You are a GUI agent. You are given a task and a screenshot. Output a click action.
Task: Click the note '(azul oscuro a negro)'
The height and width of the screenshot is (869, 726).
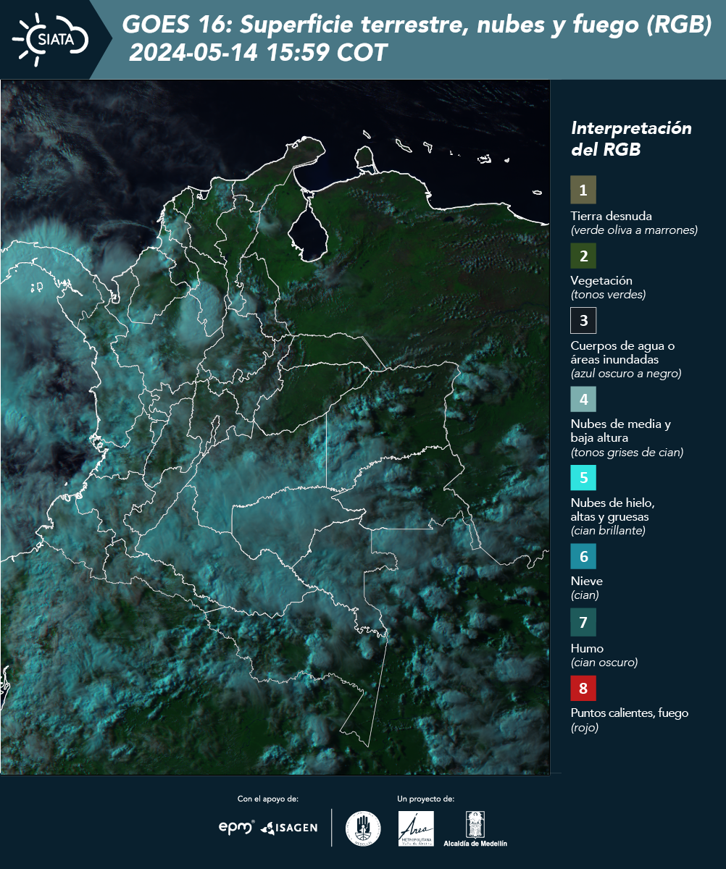626,374
